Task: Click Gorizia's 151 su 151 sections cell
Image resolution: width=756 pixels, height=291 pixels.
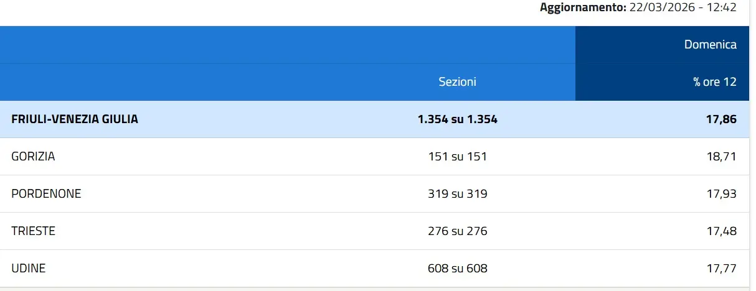Action: pos(457,157)
